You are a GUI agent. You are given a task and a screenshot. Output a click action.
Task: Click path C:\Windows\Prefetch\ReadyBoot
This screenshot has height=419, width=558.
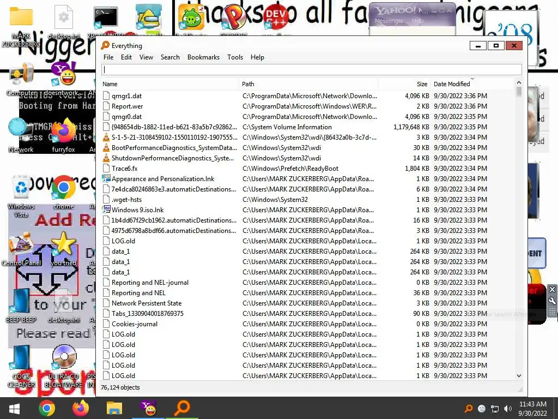coord(290,168)
